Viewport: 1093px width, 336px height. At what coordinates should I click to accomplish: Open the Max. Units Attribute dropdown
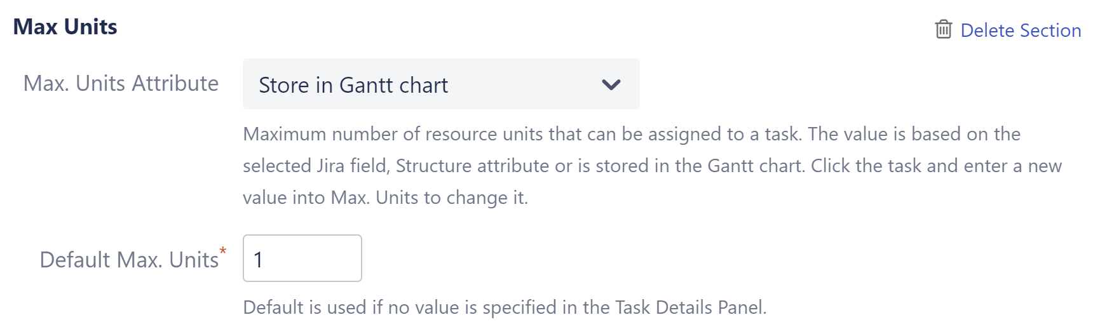440,84
